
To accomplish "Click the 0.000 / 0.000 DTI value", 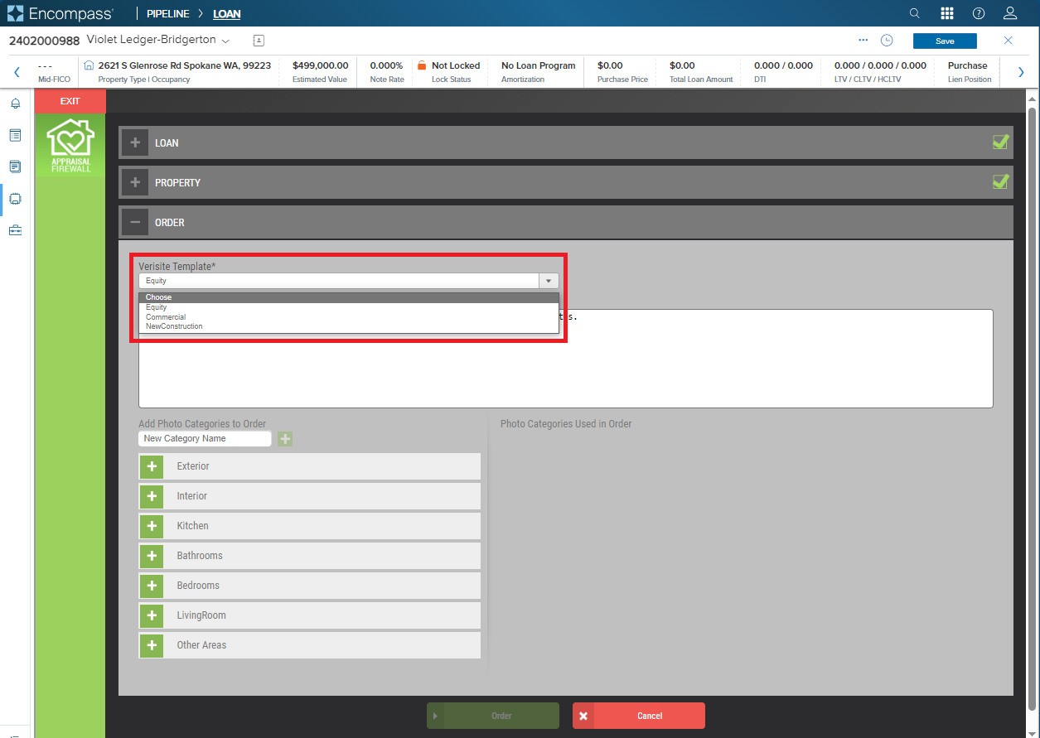I will (783, 65).
